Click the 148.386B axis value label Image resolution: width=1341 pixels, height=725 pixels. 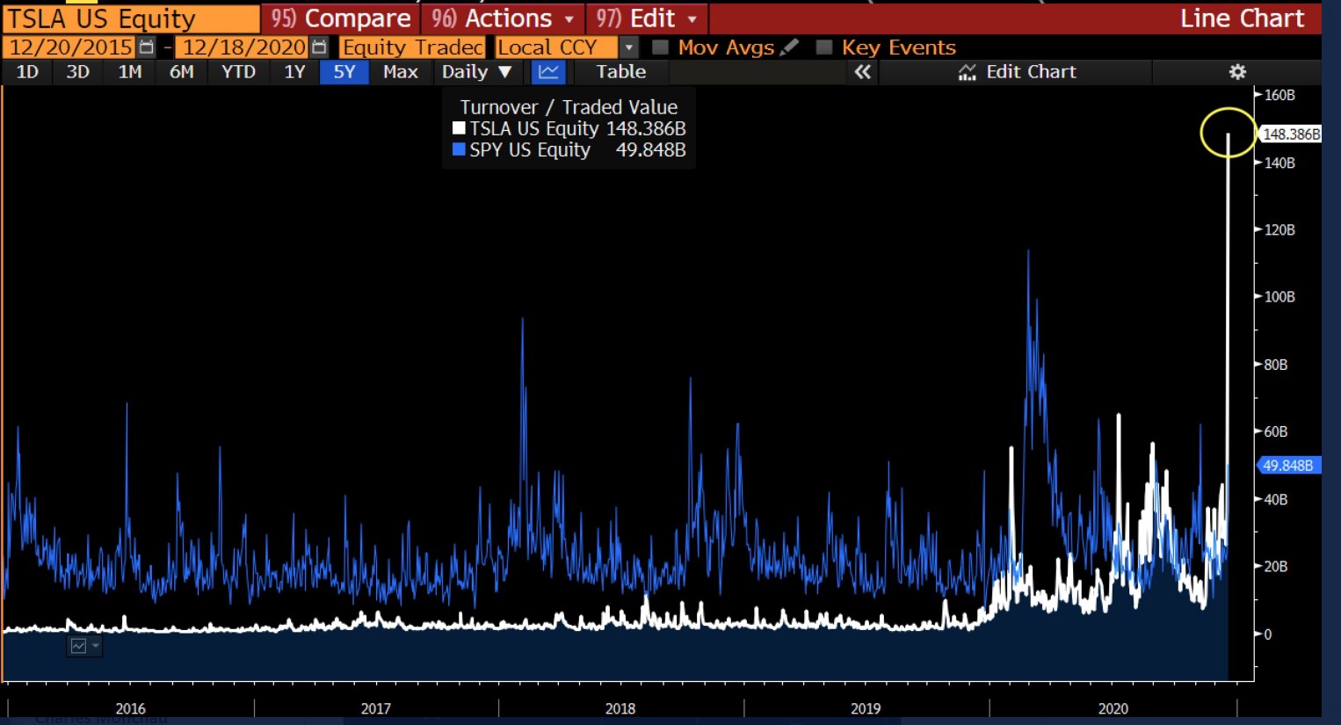pyautogui.click(x=1290, y=134)
